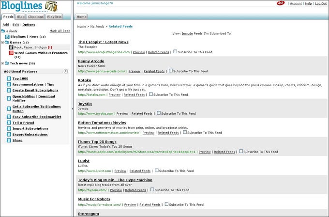
Task: Click My Feeds in the breadcrumb
Action: tap(97, 27)
